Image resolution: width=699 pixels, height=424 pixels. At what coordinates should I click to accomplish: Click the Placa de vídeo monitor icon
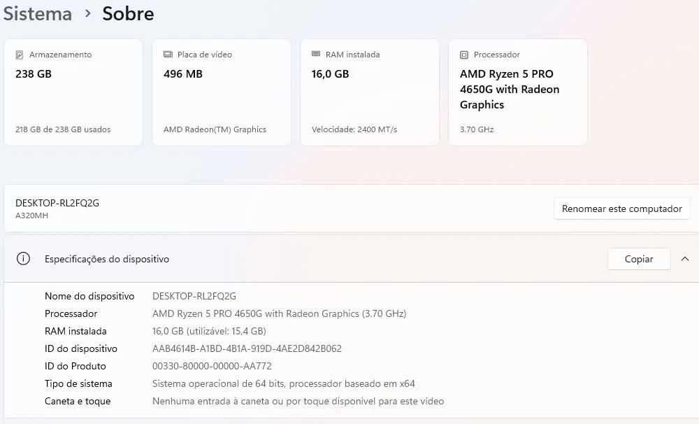(168, 54)
